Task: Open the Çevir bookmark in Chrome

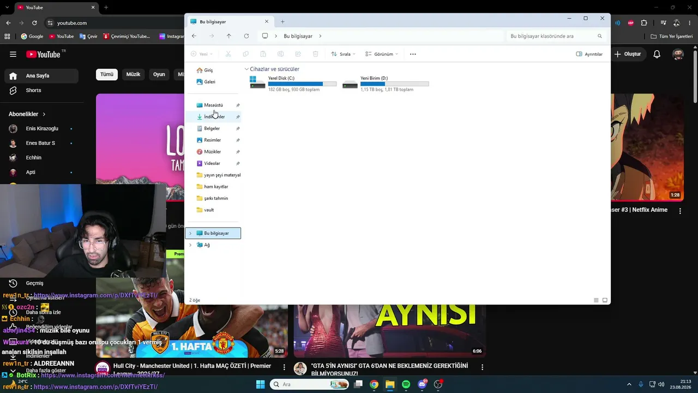Action: pos(88,37)
